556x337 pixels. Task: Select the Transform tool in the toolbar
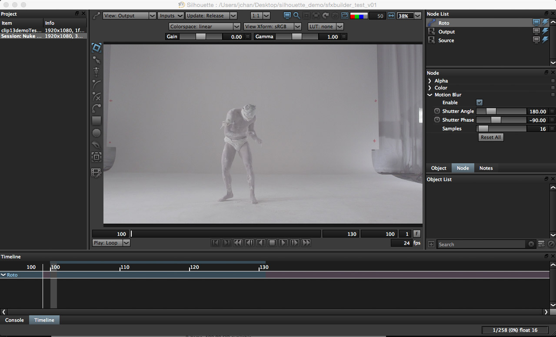pyautogui.click(x=97, y=47)
